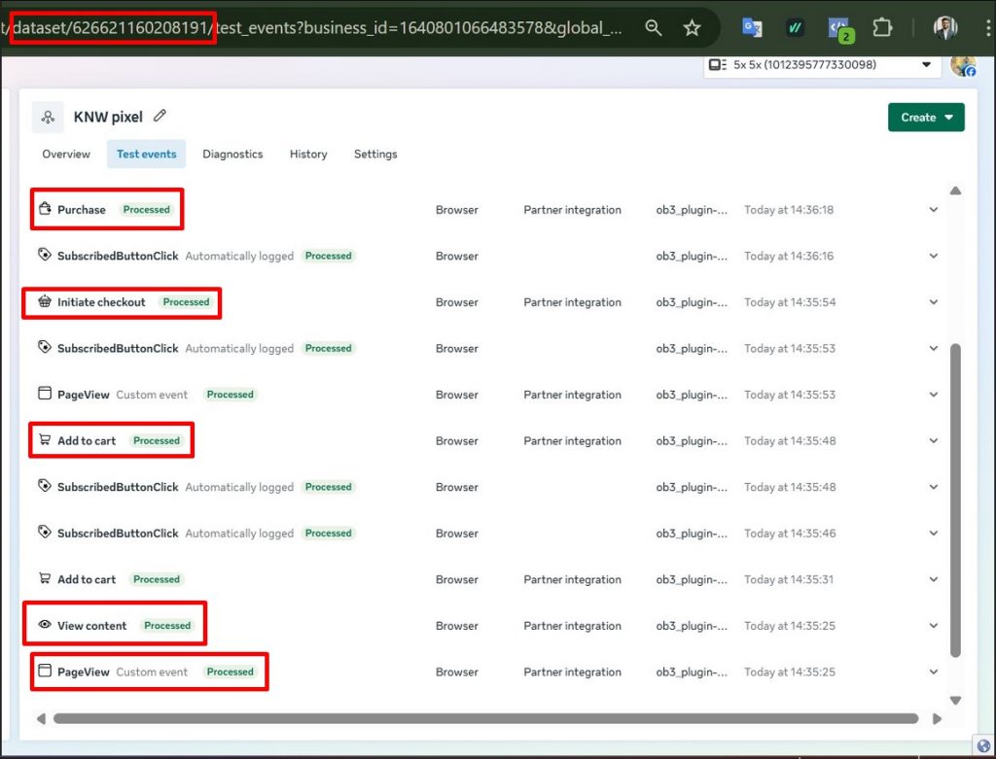
Task: Open the Chrome three-dot menu
Action: coord(986,28)
